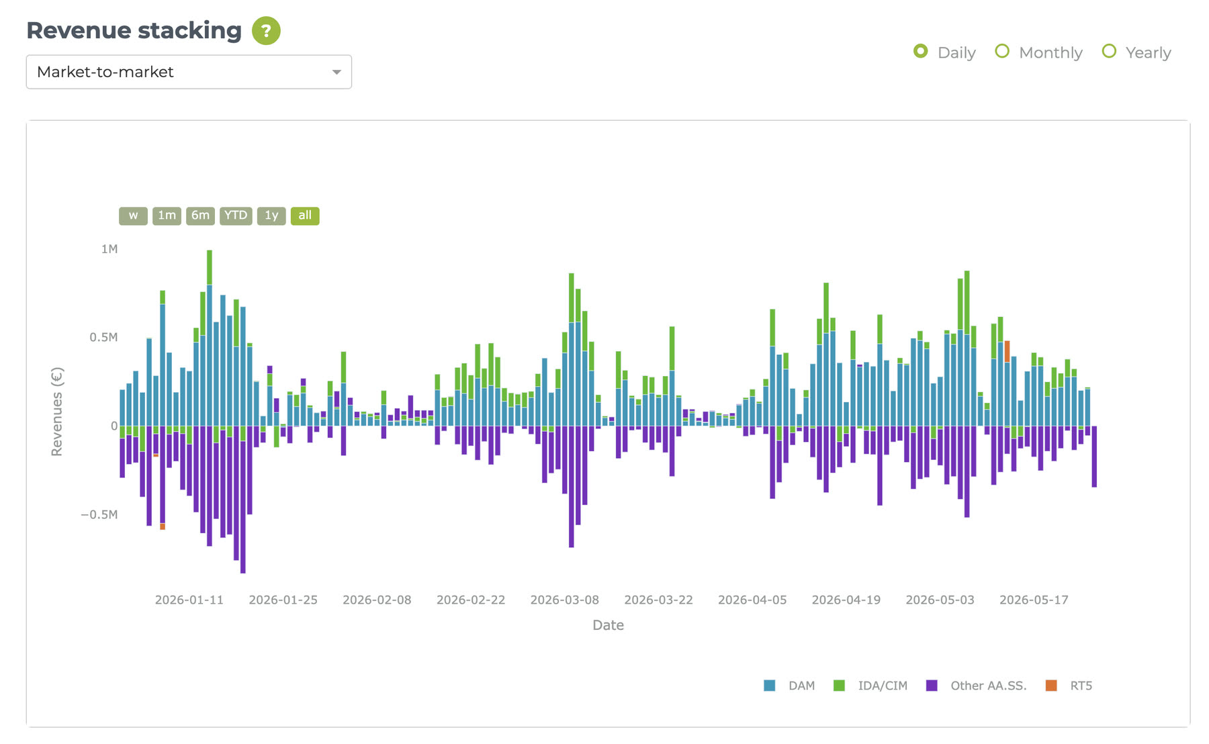The width and height of the screenshot is (1209, 744).
Task: Click the 2026-02-08 axis date label
Action: coord(377,600)
